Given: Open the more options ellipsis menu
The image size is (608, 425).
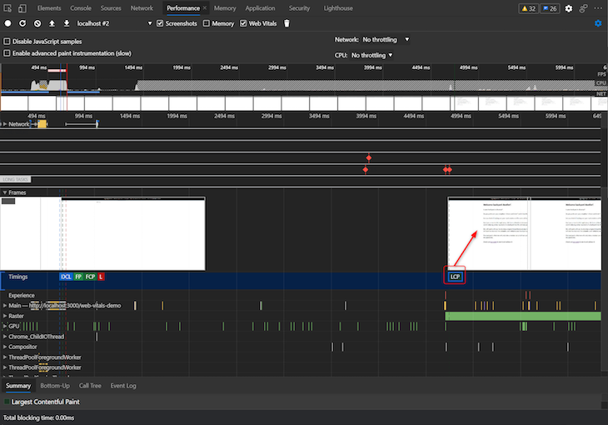Looking at the screenshot, I should (x=598, y=8).
